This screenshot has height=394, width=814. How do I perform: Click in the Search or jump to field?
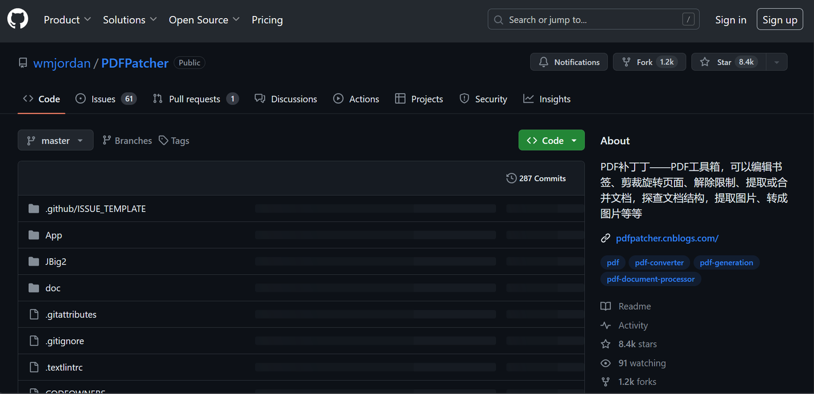[593, 20]
